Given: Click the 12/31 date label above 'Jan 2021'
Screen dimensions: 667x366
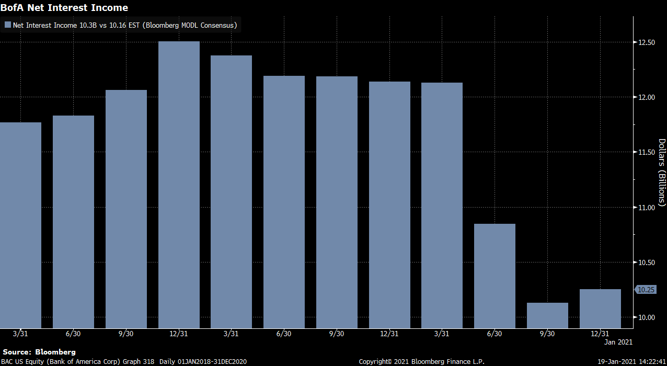Looking at the screenshot, I should [x=600, y=334].
